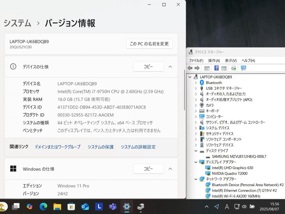This screenshot has height=214, width=285.
Task: Go back to システム breadcrumb
Action: coord(17,23)
